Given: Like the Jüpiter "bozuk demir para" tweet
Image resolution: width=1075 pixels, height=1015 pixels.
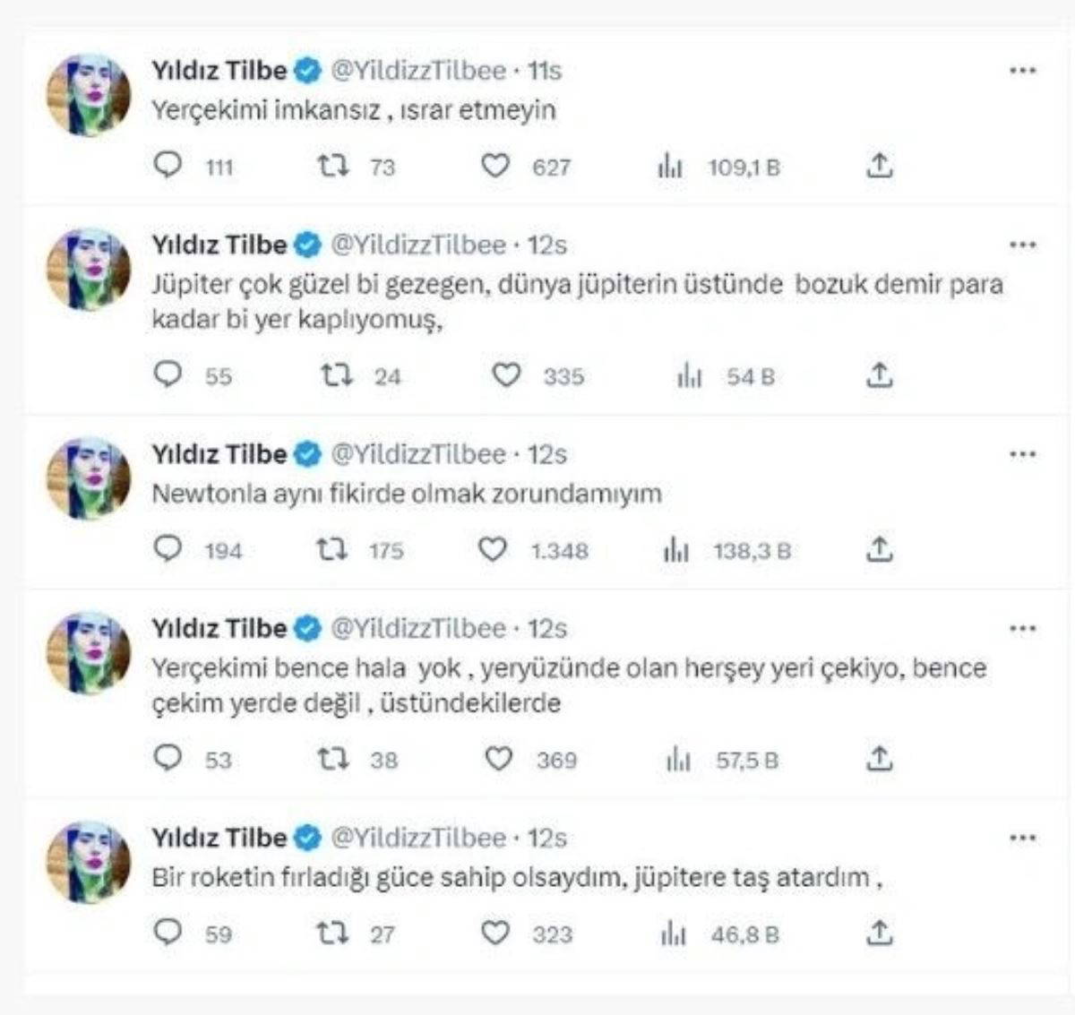Looking at the screenshot, I should coord(506,374).
